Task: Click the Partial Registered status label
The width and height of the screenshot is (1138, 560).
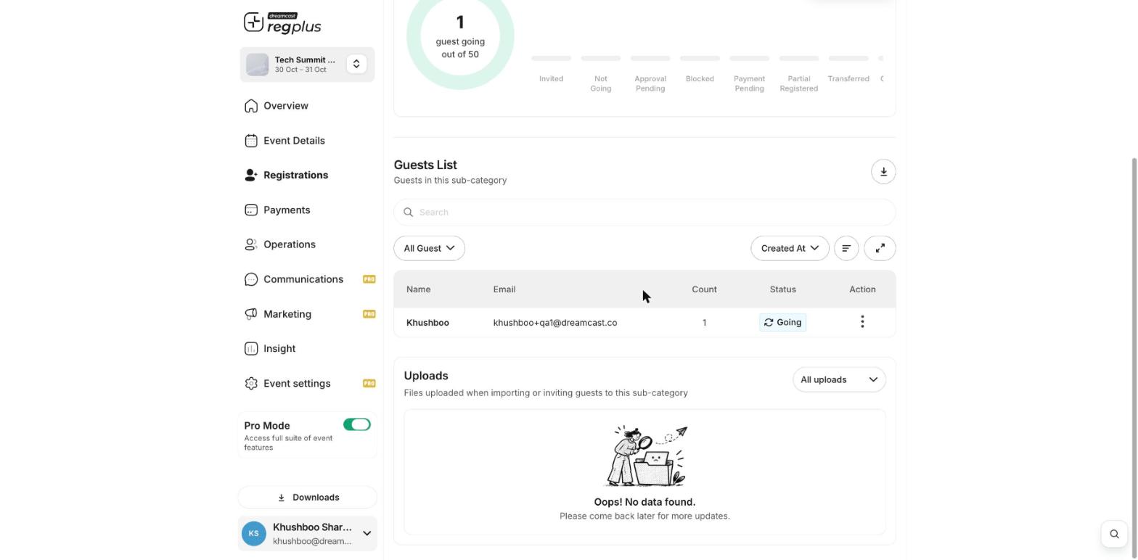Action: [x=798, y=83]
